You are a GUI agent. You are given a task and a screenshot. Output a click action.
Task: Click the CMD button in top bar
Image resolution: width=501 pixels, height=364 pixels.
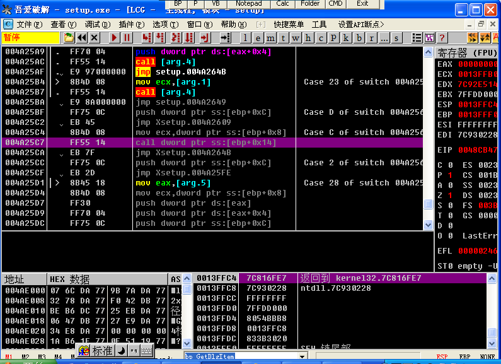coord(335,4)
